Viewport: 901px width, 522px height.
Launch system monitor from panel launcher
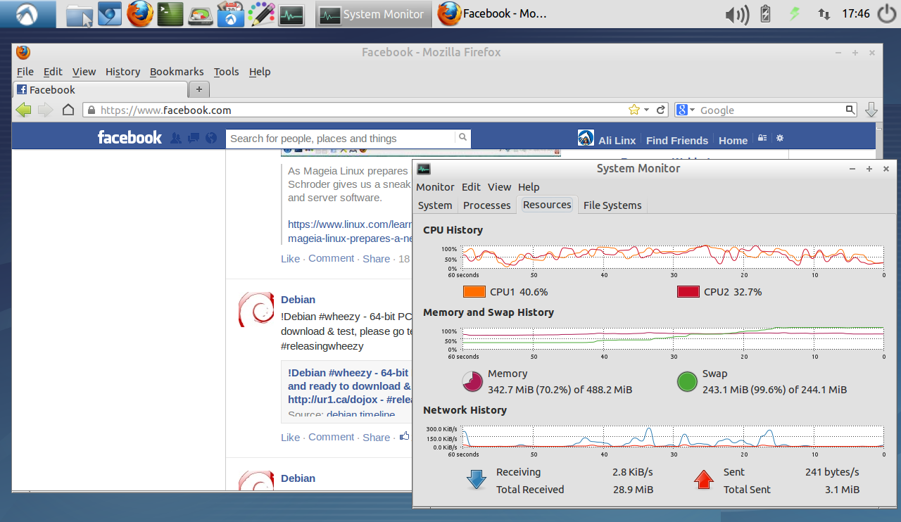(291, 15)
